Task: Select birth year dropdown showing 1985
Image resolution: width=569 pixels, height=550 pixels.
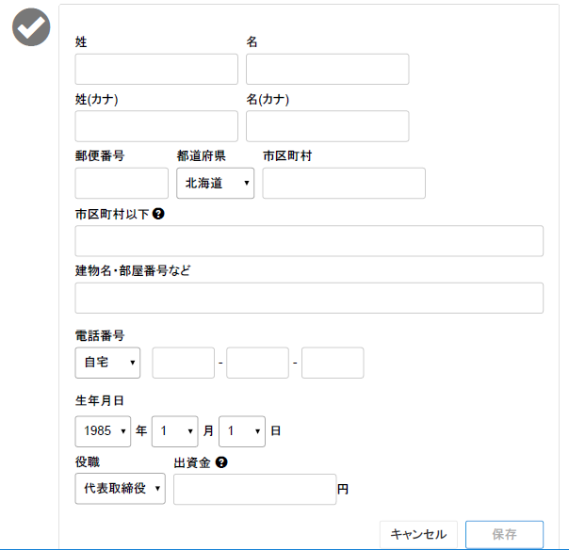Action: 103,431
